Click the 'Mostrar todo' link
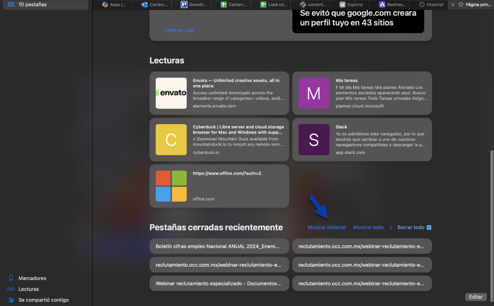Screen dimensions: 494x306 point(368,227)
